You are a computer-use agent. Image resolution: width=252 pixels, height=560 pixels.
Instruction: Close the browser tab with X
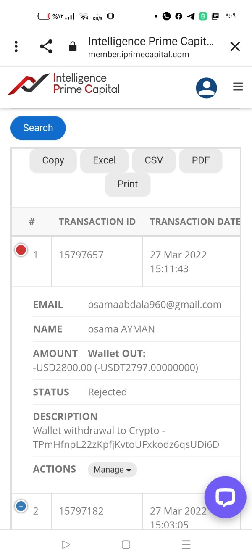(x=235, y=46)
